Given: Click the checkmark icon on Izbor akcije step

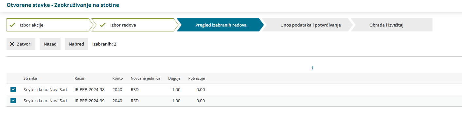Looking at the screenshot, I should pyautogui.click(x=13, y=25).
